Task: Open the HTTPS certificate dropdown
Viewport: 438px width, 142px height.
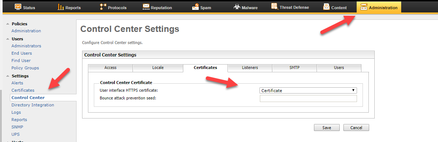Action: [x=308, y=91]
